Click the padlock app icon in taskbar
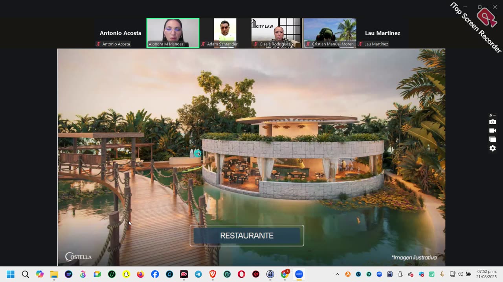Screen dimensions: 503x282 [270, 274]
